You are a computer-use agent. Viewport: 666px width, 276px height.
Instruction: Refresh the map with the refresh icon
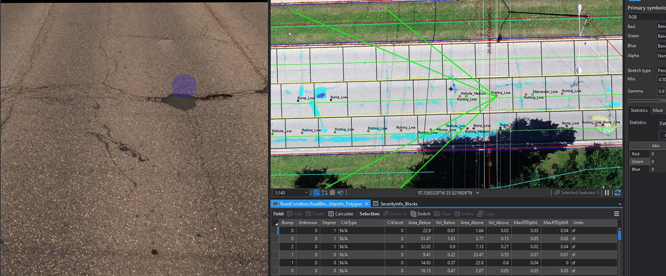point(617,193)
